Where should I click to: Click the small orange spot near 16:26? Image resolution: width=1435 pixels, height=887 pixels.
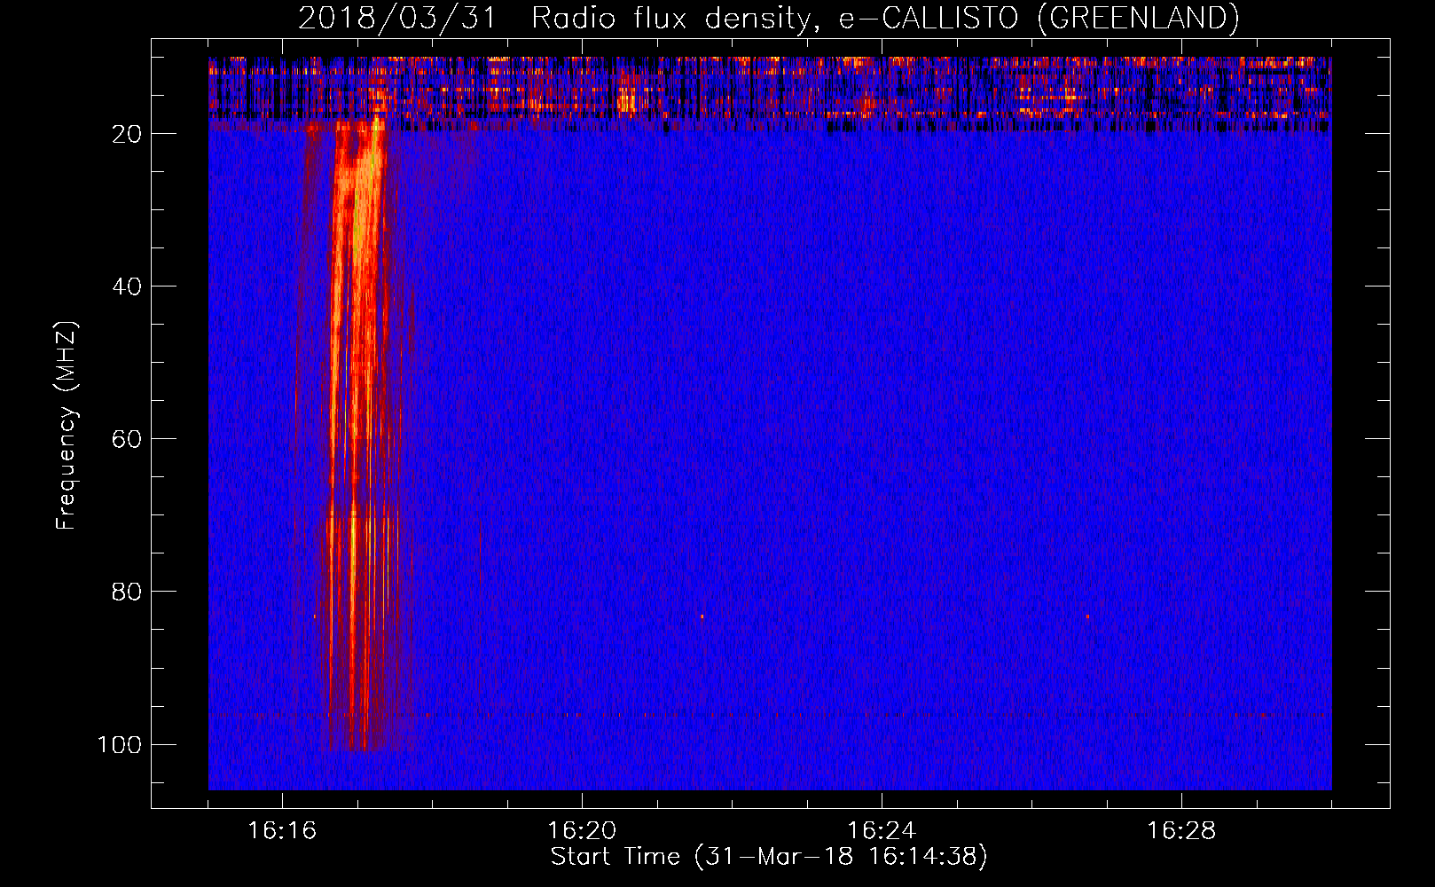[x=1087, y=616]
